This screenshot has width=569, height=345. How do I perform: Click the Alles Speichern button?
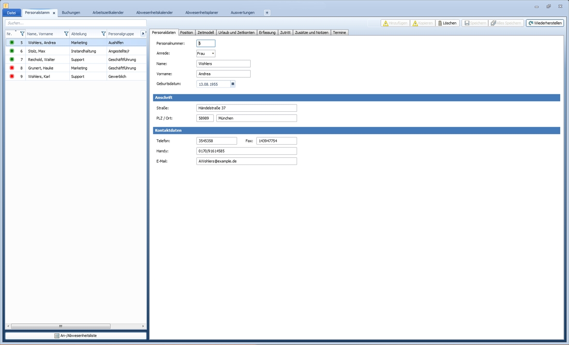tap(506, 23)
